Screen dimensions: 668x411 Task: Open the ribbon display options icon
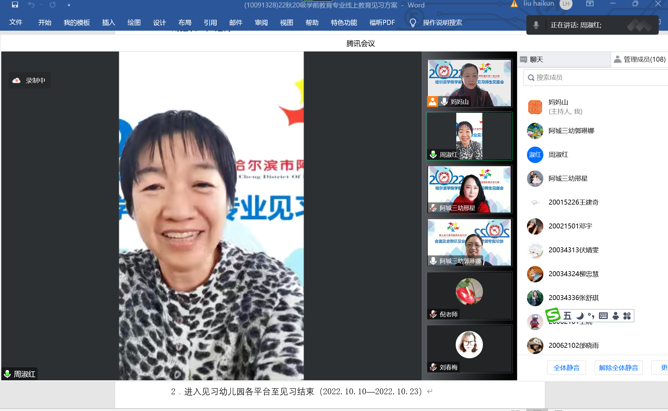[x=590, y=4]
